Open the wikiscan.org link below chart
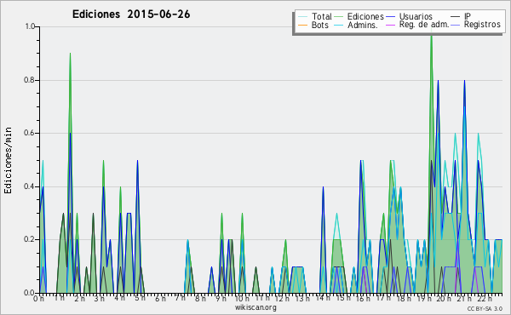 [x=255, y=307]
